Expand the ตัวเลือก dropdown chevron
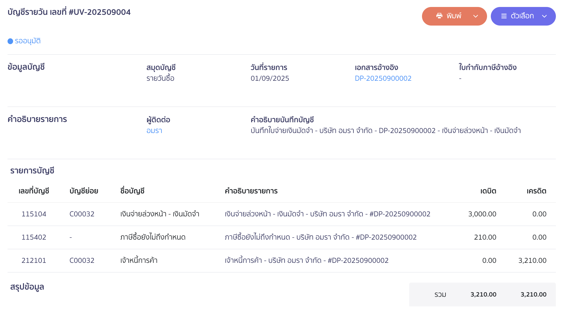The width and height of the screenshot is (564, 316). [545, 16]
